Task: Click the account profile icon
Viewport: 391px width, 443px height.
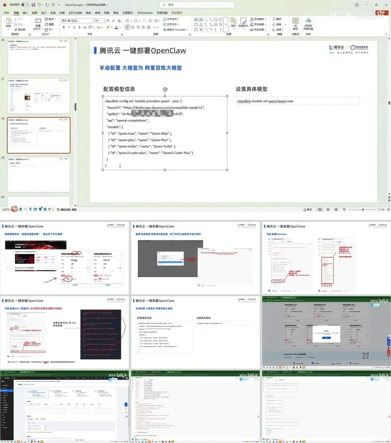Action: [357, 5]
